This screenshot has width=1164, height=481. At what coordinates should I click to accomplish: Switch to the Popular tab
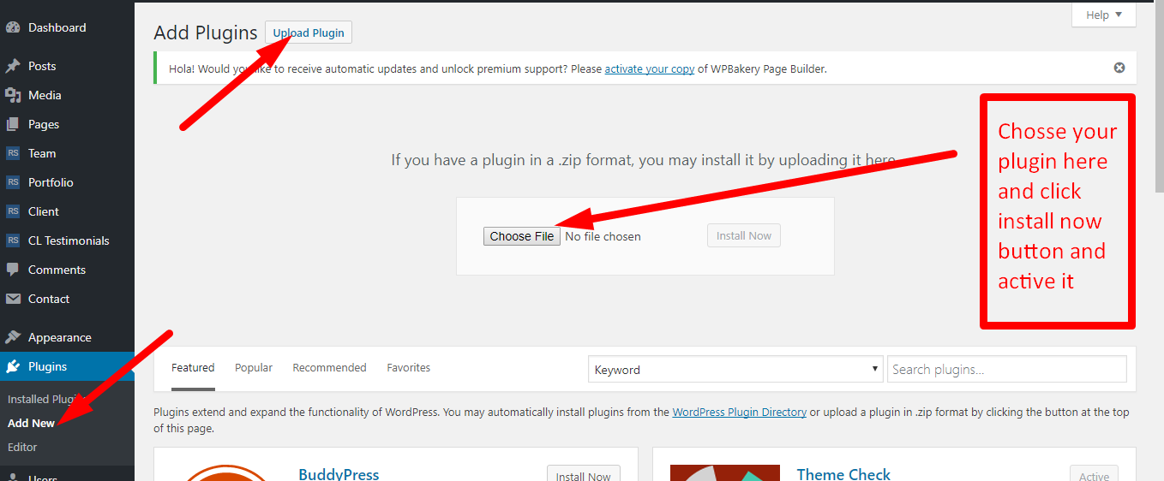(254, 367)
